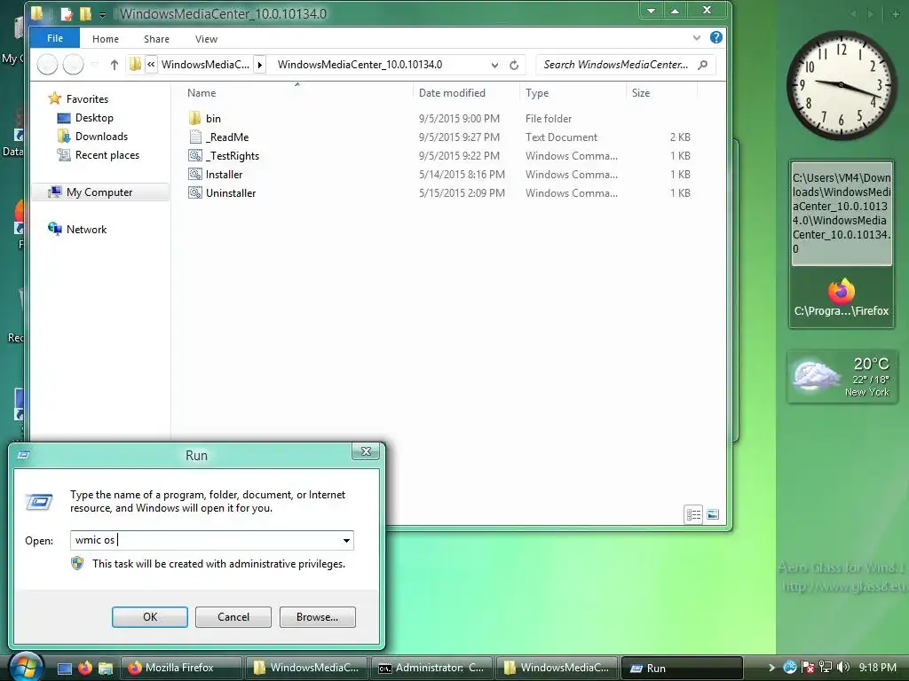Click the globe tray icon
This screenshot has height=681, width=909.
click(789, 668)
